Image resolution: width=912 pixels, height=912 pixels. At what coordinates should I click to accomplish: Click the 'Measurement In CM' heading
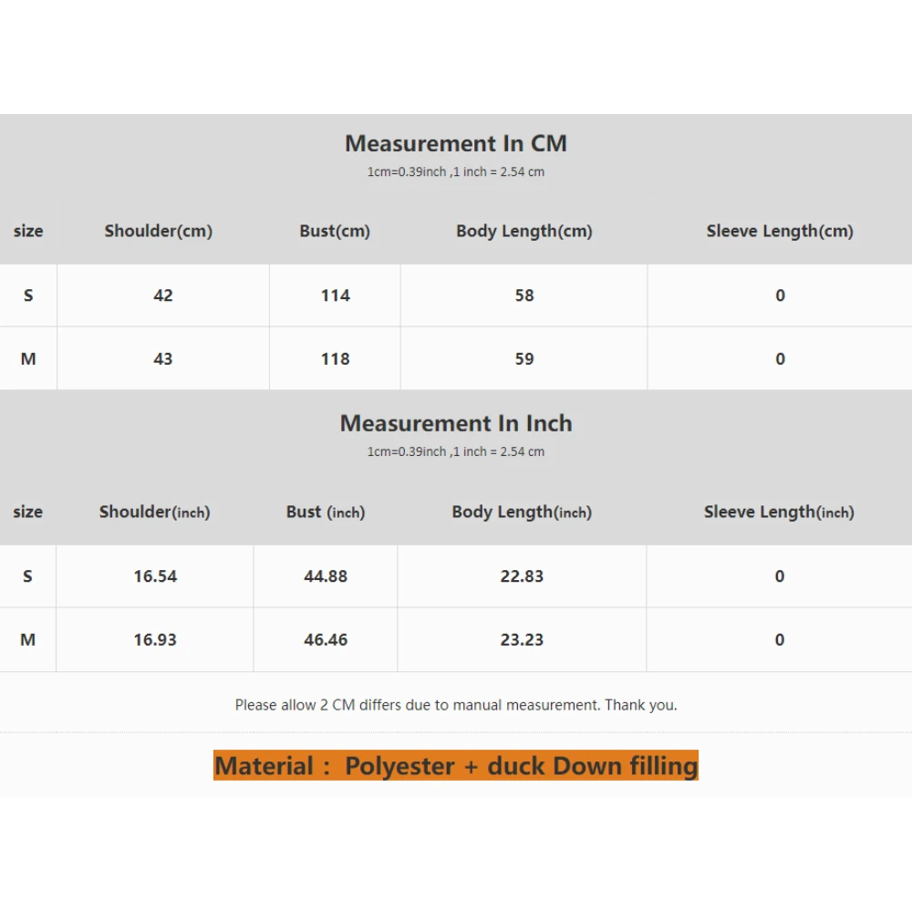[455, 144]
